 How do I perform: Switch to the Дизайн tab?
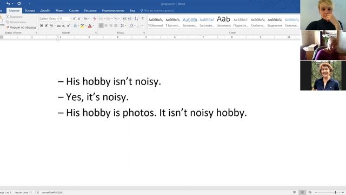coord(45,11)
